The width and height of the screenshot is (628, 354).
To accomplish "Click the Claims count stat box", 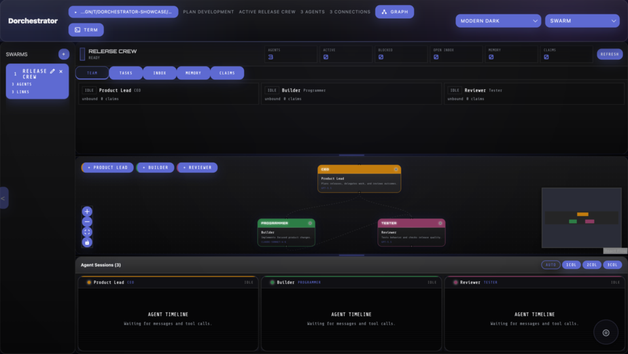I will [x=567, y=54].
